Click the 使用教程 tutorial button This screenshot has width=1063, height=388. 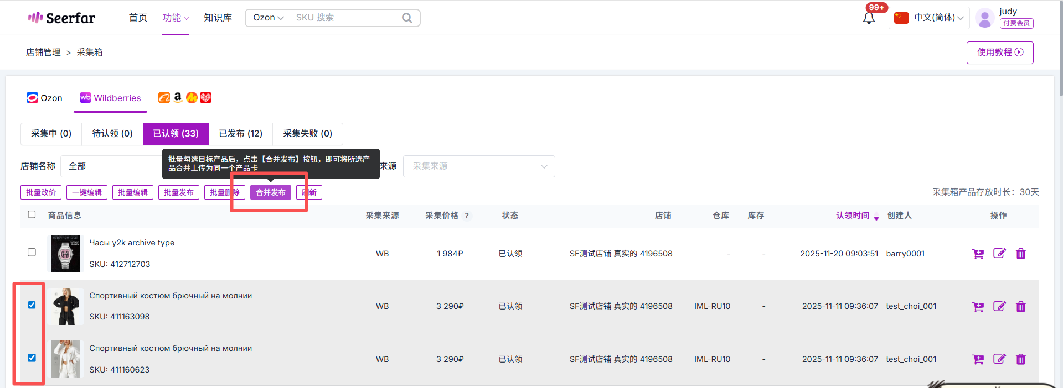999,53
